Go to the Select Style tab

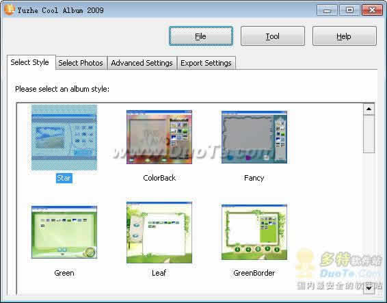30,62
